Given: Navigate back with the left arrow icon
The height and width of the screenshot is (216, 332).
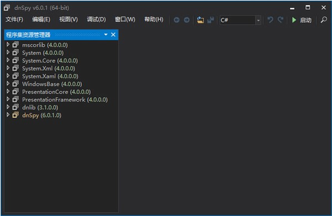Looking at the screenshot, I should pos(176,20).
